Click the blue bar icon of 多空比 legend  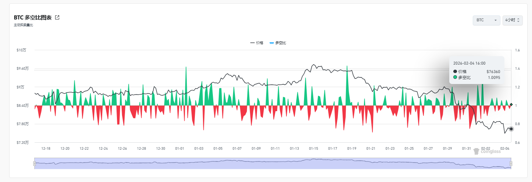click(271, 43)
